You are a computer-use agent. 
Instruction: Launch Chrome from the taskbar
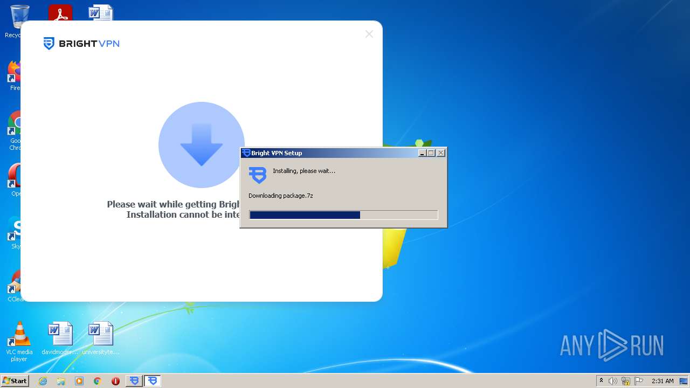click(x=98, y=381)
